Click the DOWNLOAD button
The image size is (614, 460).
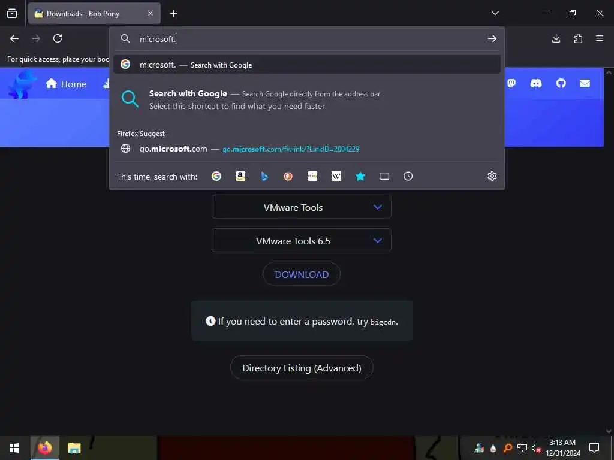[302, 274]
